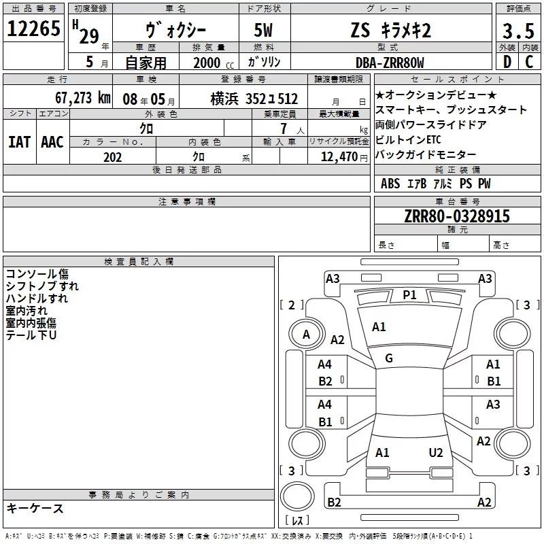This screenshot has width=544, height=544.
Task: Select the vehicle history 自家用
Action: click(x=146, y=63)
